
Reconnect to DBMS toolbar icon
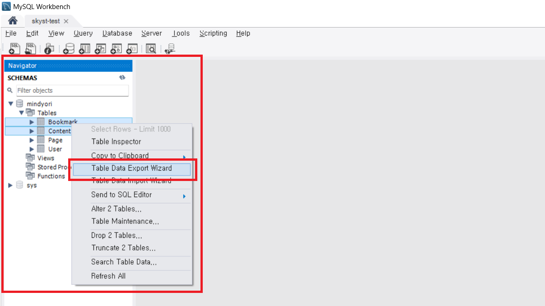pos(170,49)
